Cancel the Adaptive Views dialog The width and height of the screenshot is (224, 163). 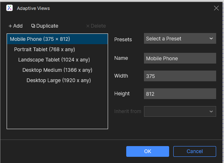pyautogui.click(x=195, y=151)
